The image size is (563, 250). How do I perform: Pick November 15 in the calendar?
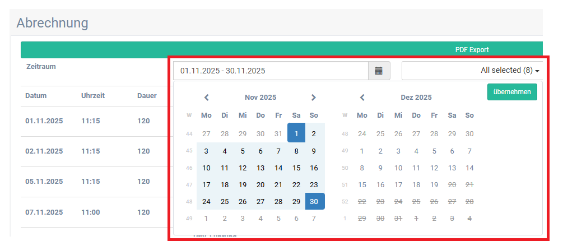(296, 168)
